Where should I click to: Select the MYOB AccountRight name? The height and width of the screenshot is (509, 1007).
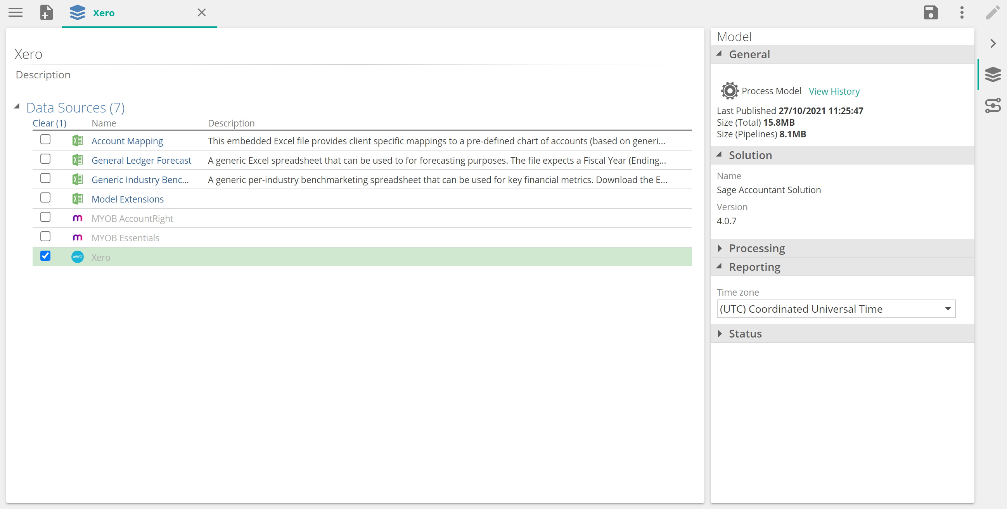132,218
